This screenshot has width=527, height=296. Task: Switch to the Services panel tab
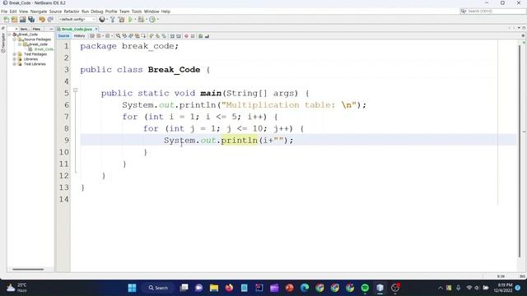[24, 30]
